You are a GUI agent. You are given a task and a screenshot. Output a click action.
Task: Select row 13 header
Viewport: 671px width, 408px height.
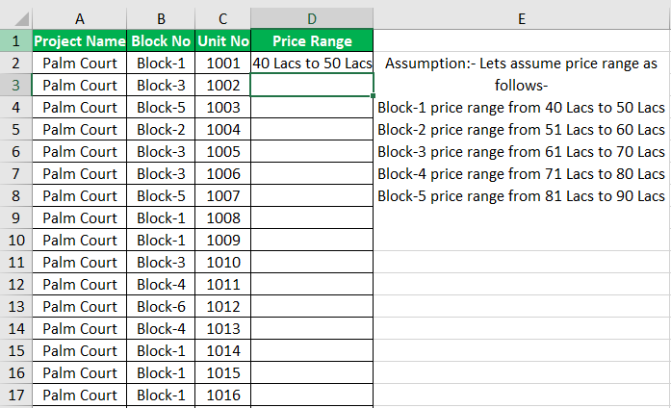(x=15, y=306)
